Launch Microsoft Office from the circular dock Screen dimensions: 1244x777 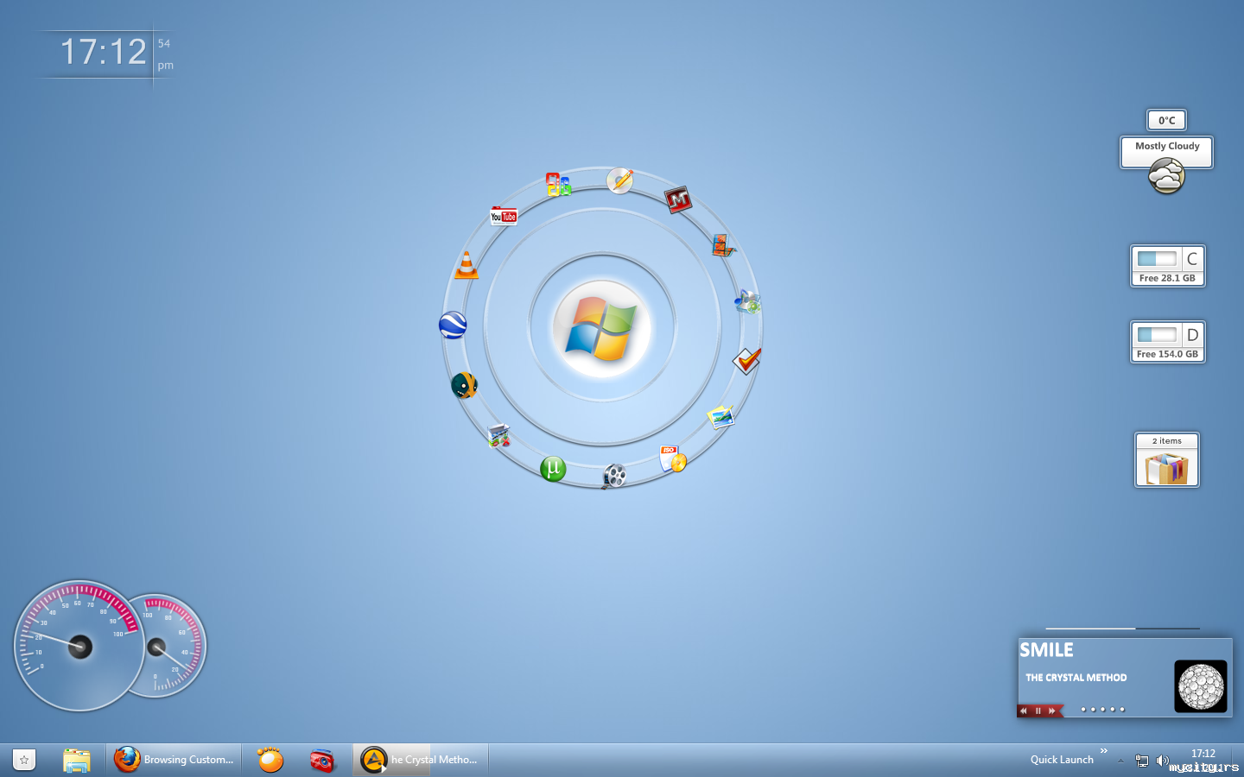(x=558, y=184)
